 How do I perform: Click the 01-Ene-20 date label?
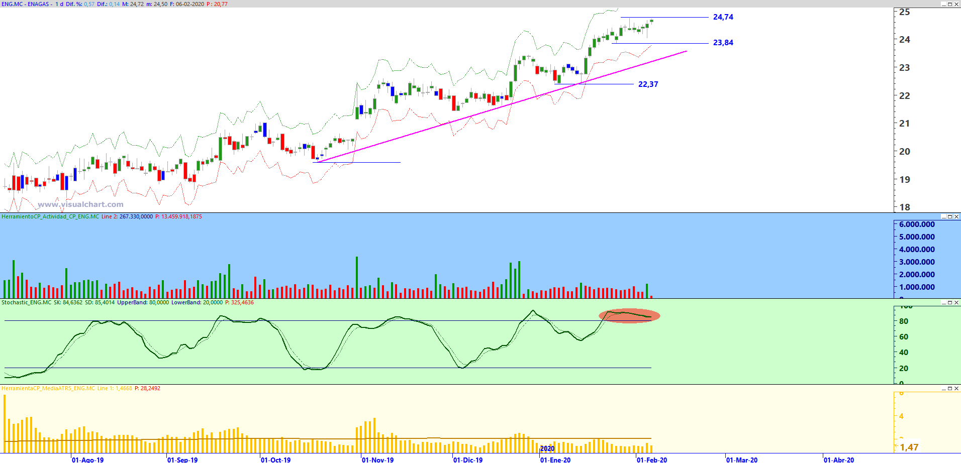555,459
